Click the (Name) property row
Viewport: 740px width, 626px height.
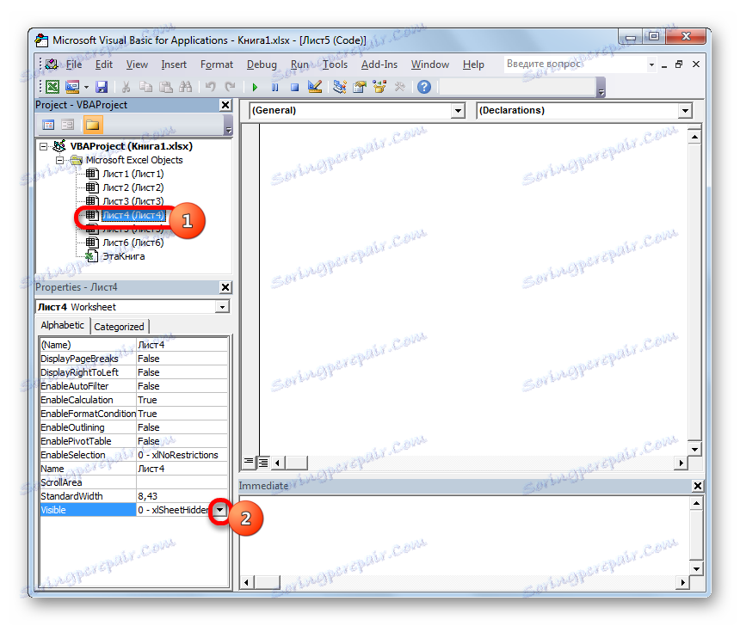[134, 346]
